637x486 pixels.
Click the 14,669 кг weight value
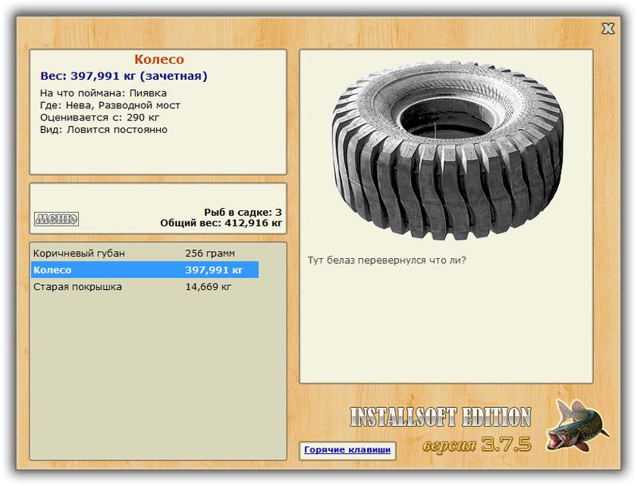coord(208,287)
